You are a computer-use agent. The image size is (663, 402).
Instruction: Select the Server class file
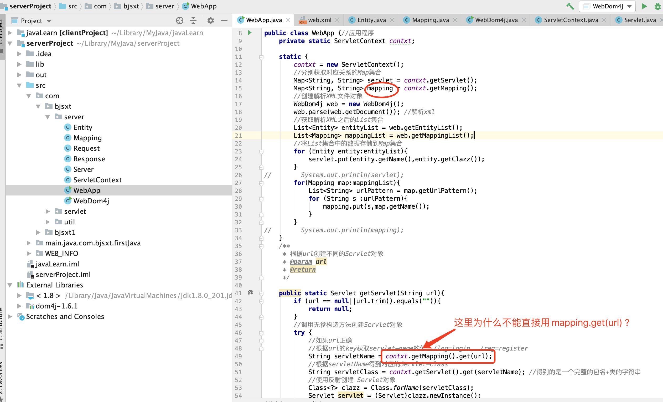click(84, 169)
